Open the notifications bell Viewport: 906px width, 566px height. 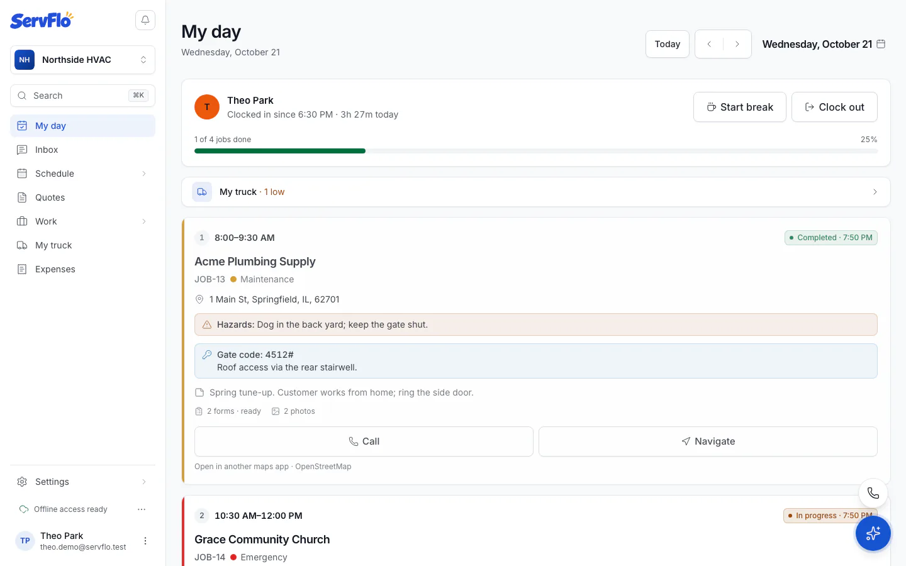coord(145,20)
